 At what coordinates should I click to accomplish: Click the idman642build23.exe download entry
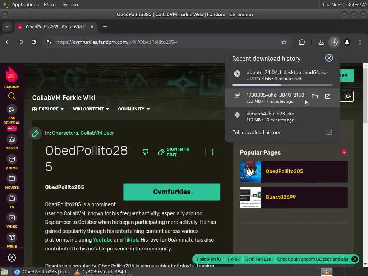click(282, 117)
